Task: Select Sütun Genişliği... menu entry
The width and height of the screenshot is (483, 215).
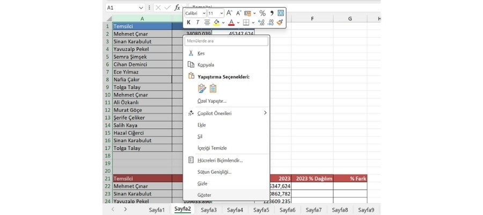Action: click(x=214, y=171)
